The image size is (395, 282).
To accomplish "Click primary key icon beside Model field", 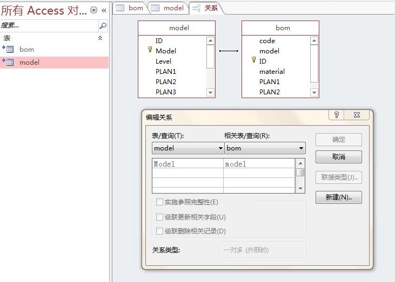I will tap(150, 50).
